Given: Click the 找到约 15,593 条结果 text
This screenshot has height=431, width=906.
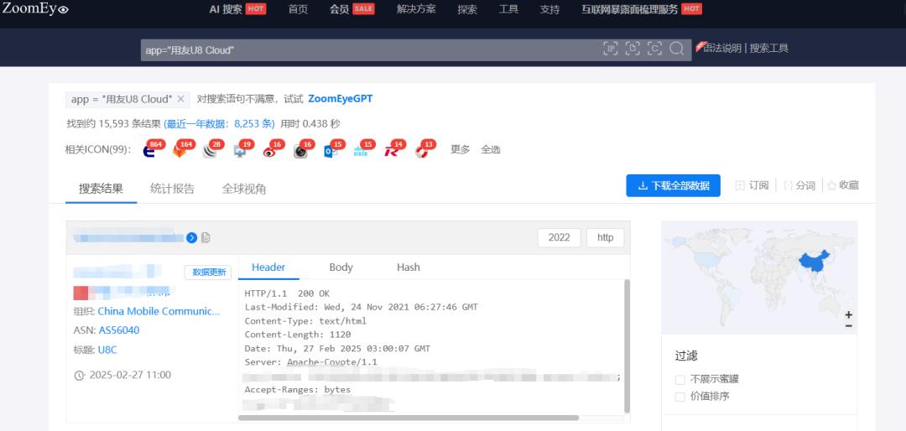Looking at the screenshot, I should tap(114, 123).
